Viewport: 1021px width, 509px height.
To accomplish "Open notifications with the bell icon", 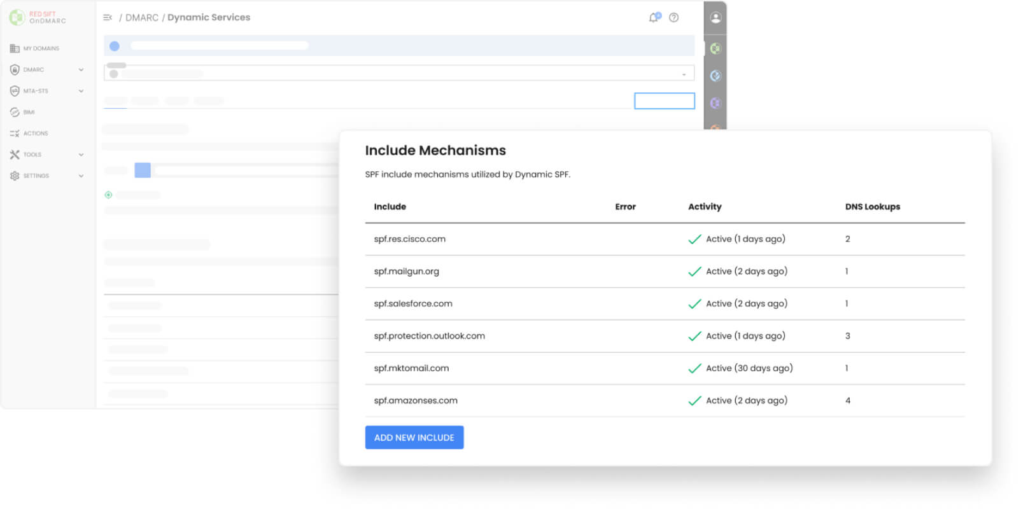I will pos(654,17).
